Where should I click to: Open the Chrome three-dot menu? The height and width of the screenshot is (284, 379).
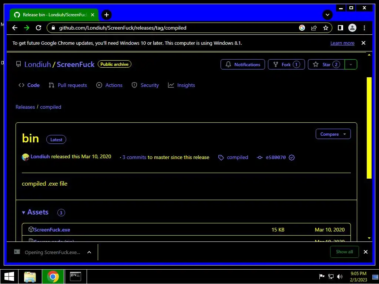point(364,28)
